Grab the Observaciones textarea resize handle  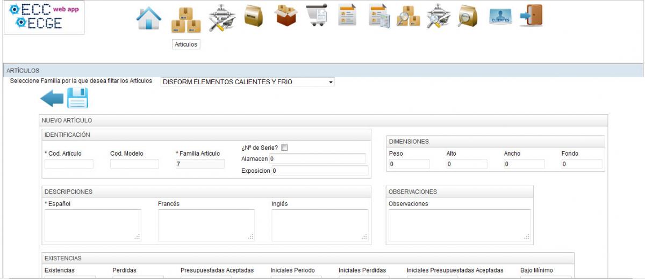coord(527,237)
